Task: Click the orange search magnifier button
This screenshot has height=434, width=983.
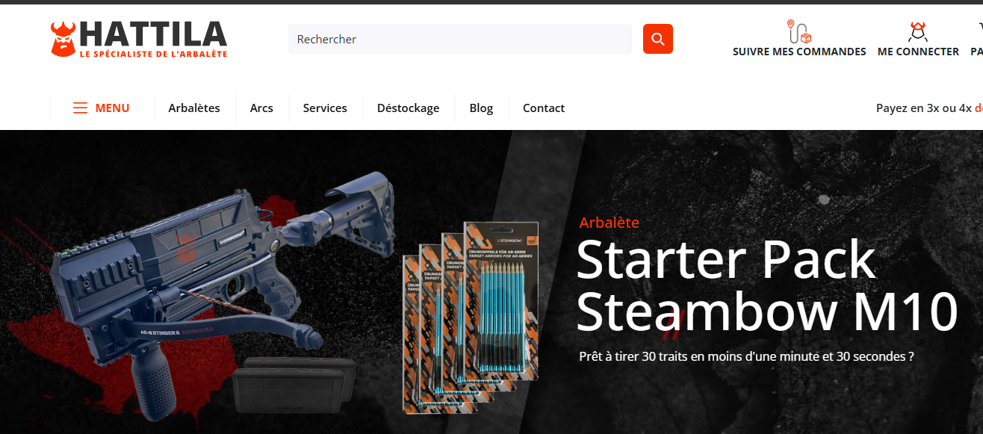Action: (x=657, y=39)
